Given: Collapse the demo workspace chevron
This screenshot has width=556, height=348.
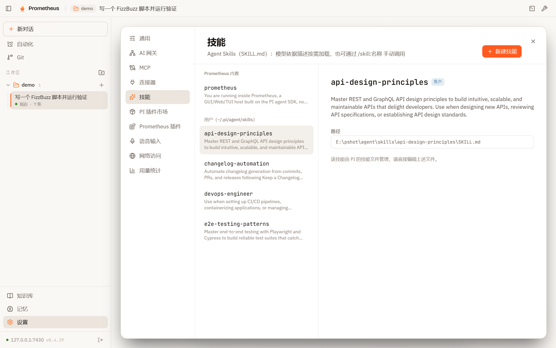Looking at the screenshot, I should (x=8, y=85).
